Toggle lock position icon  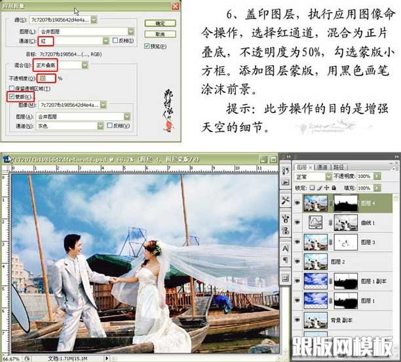click(326, 188)
